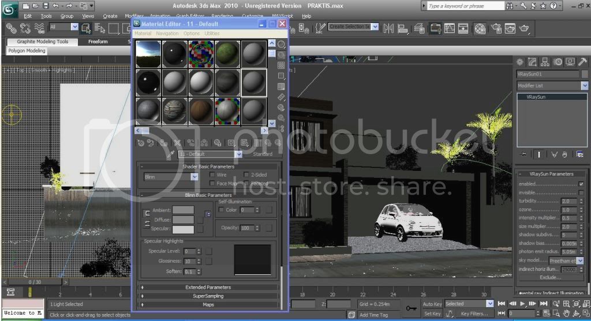591x321 pixels.
Task: Toggle the VRaySun enabled checkbox
Action: [x=581, y=184]
